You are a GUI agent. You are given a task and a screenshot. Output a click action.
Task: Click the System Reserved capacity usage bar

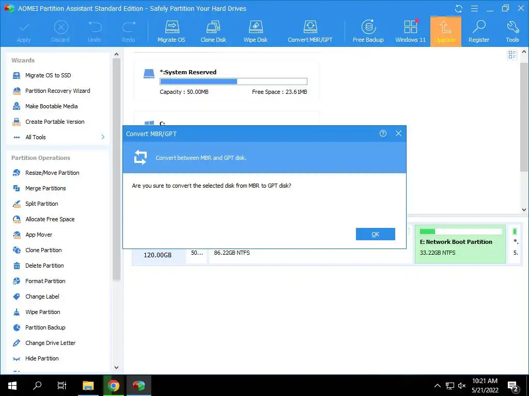[234, 81]
